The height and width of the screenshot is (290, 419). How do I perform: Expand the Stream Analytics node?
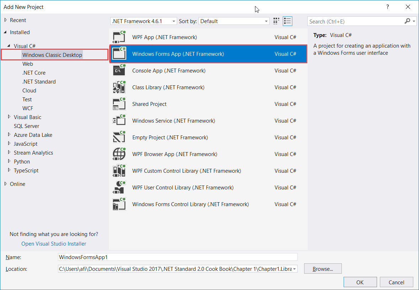(9, 152)
